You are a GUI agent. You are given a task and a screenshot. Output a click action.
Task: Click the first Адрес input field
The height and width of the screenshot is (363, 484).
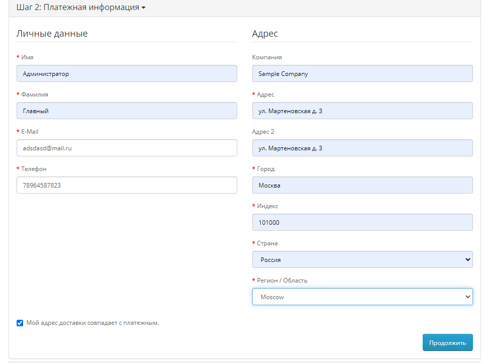(362, 111)
